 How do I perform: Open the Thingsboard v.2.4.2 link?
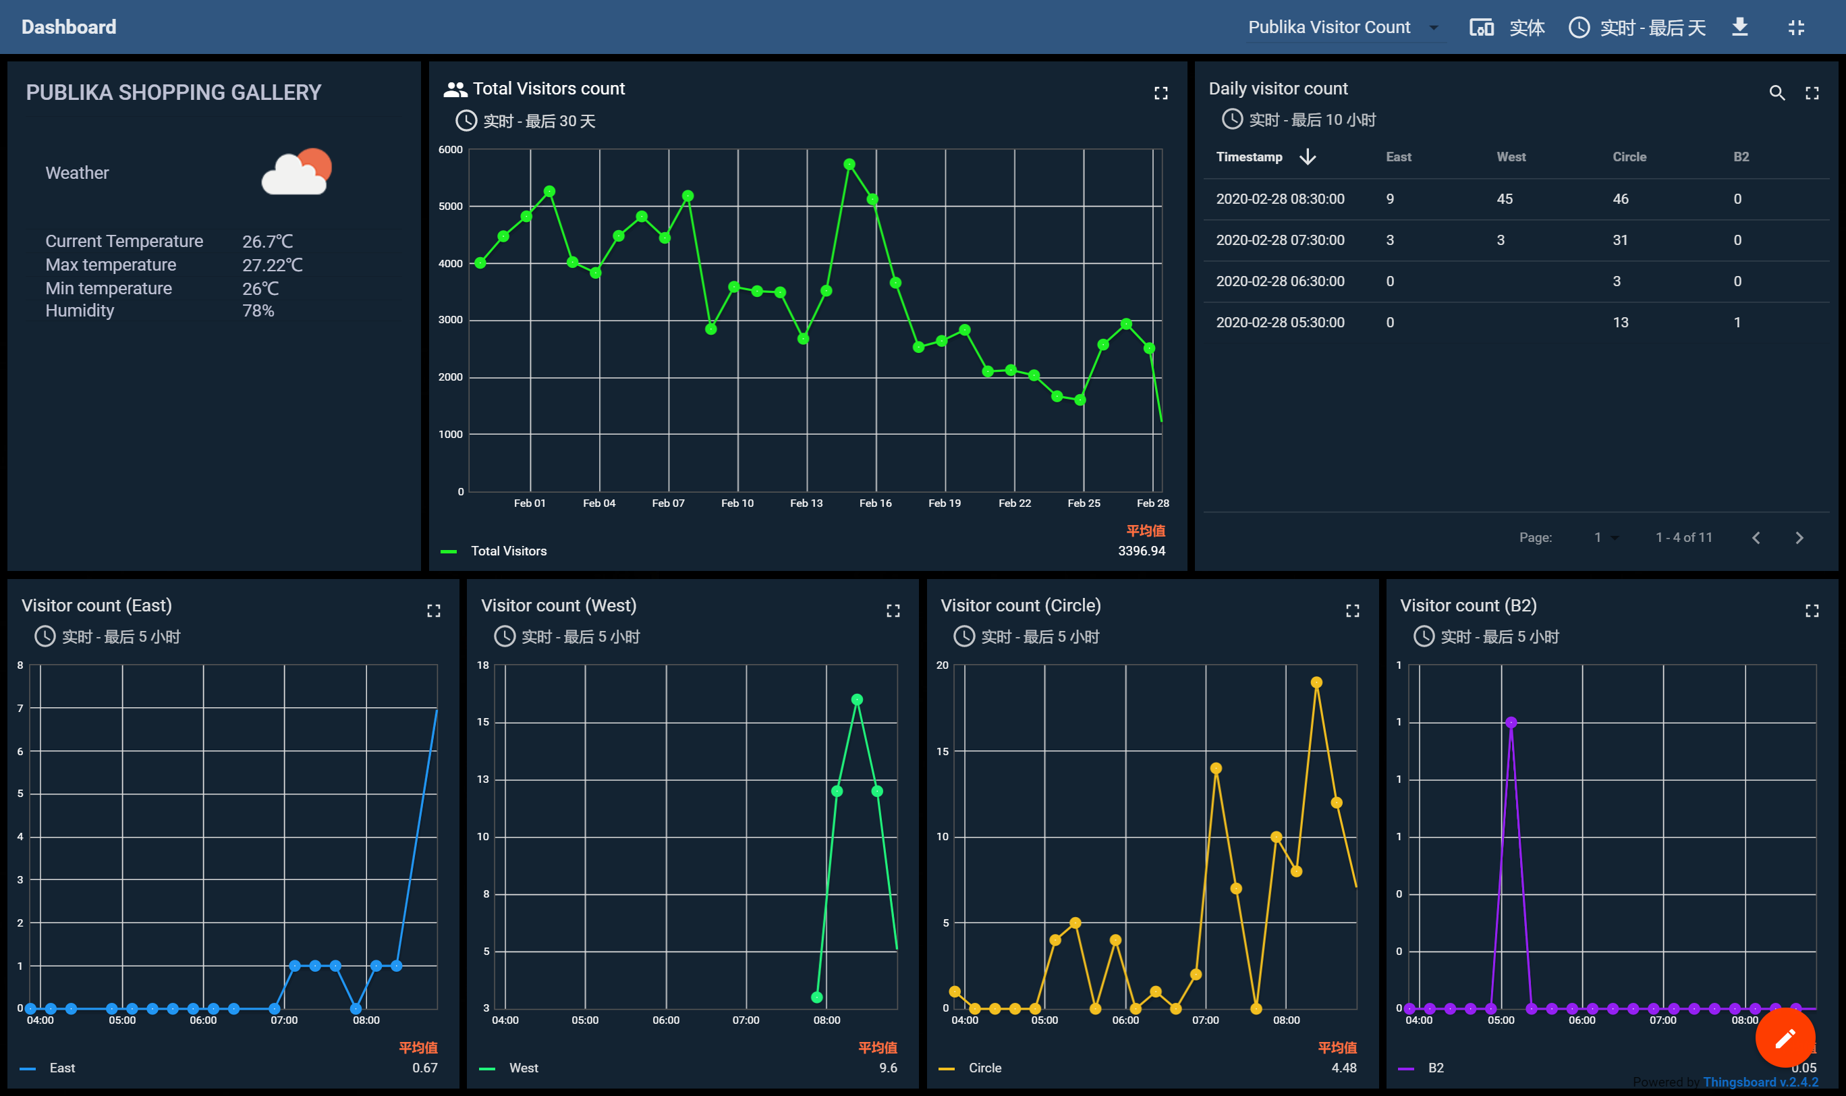pos(1760,1082)
